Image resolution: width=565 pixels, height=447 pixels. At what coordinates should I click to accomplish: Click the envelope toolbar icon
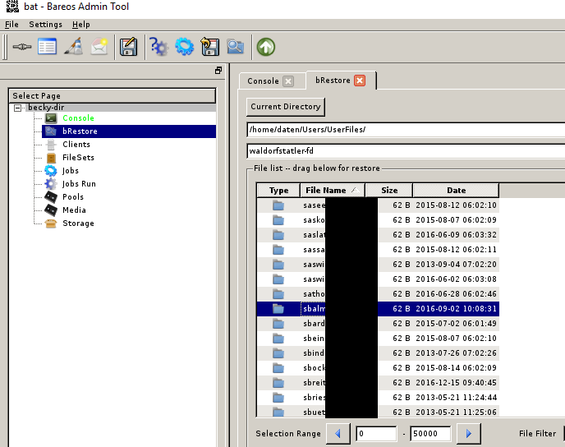tap(99, 47)
